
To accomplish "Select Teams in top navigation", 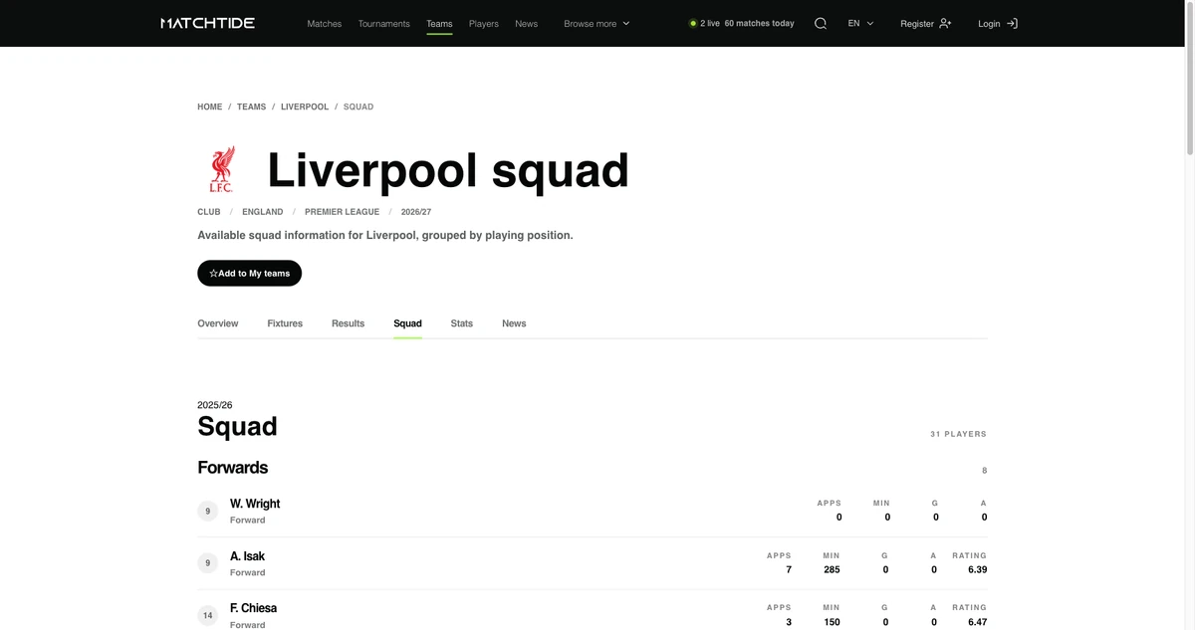I will tap(439, 23).
